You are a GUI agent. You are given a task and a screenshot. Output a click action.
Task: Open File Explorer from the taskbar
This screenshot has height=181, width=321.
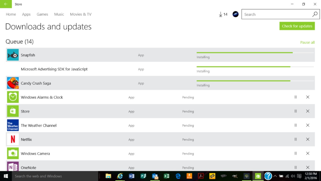pyautogui.click(x=108, y=176)
